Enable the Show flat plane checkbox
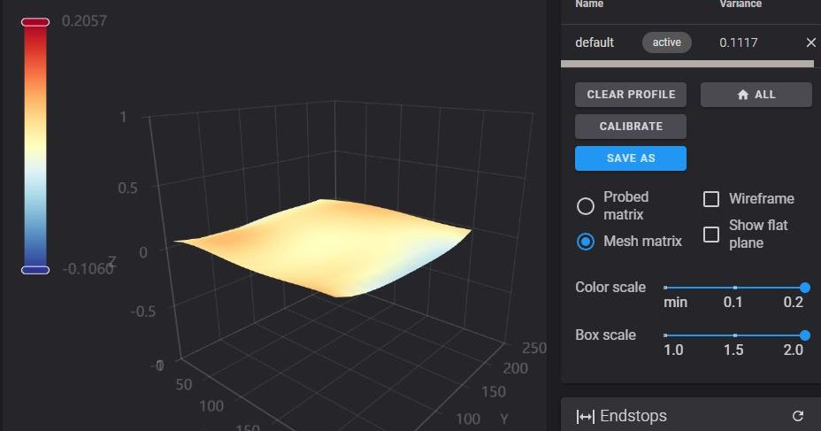This screenshot has height=431, width=821. coord(711,235)
